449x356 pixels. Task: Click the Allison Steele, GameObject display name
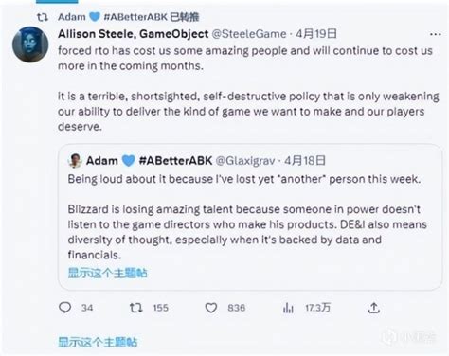[x=134, y=34]
